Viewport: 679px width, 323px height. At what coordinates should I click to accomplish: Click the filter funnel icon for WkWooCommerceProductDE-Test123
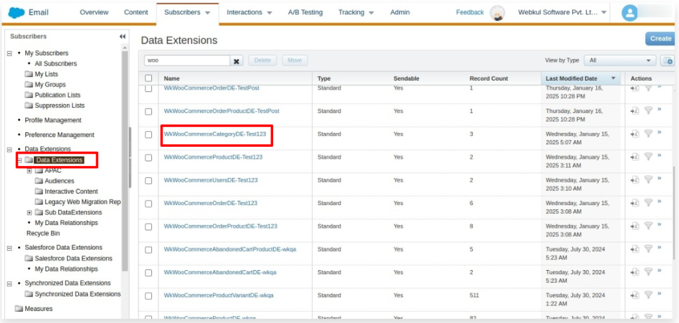point(648,157)
